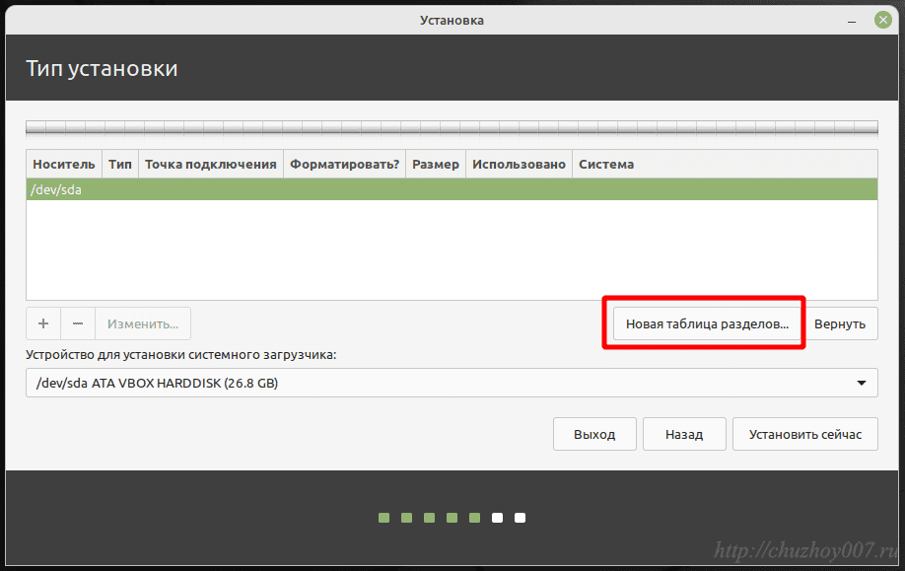Click the minus icon to remove a partition
This screenshot has width=905, height=571.
78,323
